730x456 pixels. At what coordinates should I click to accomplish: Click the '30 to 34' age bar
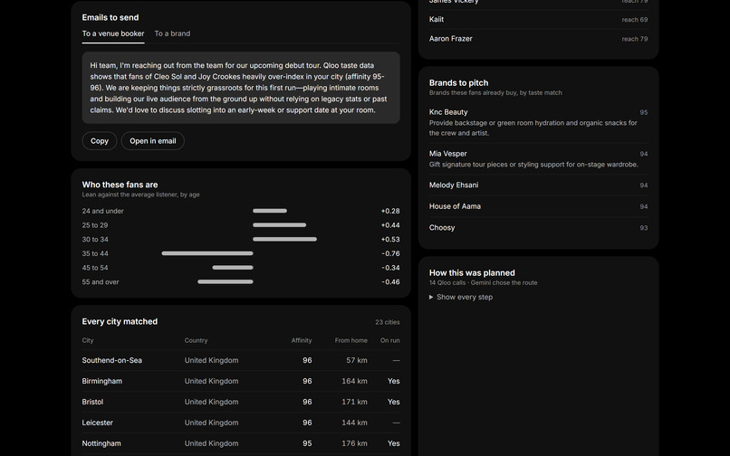(x=284, y=239)
